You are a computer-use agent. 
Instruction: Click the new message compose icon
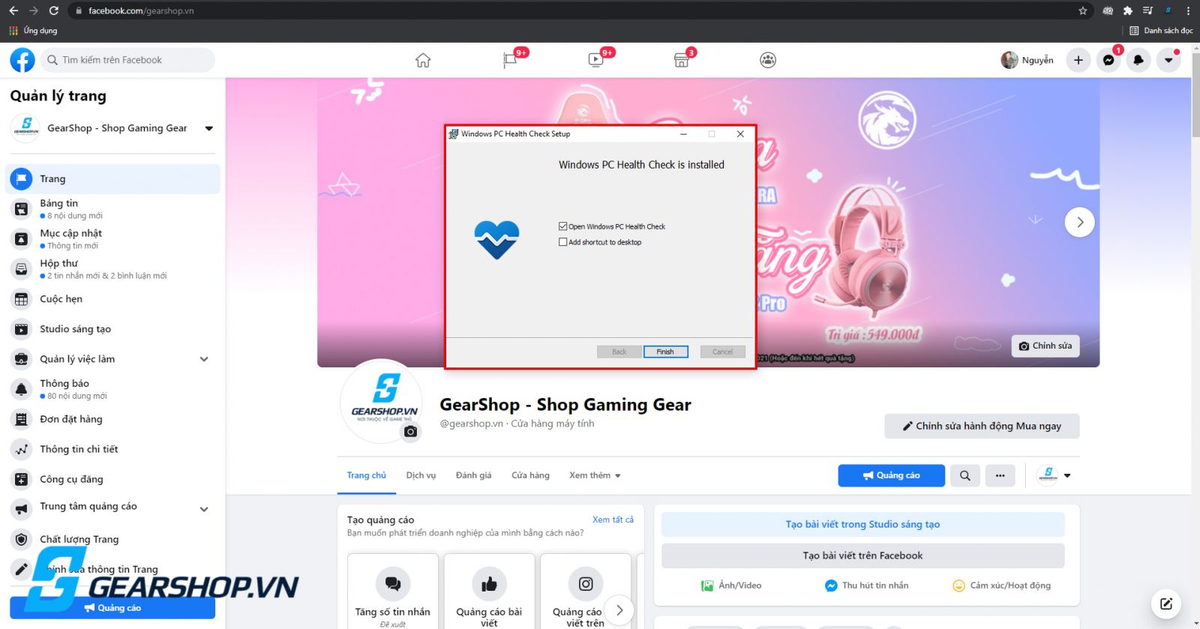1166,604
